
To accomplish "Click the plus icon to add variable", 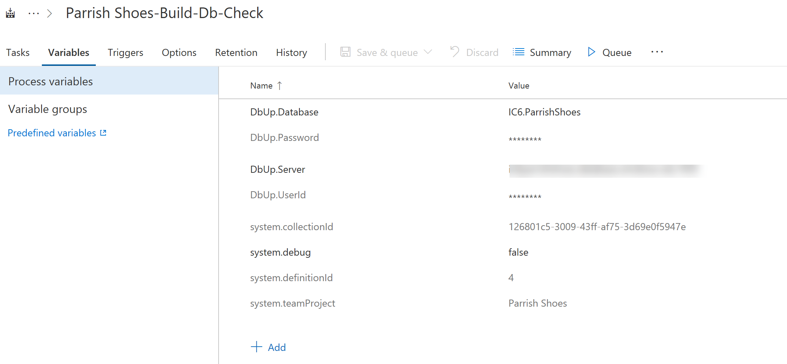I will coord(256,347).
